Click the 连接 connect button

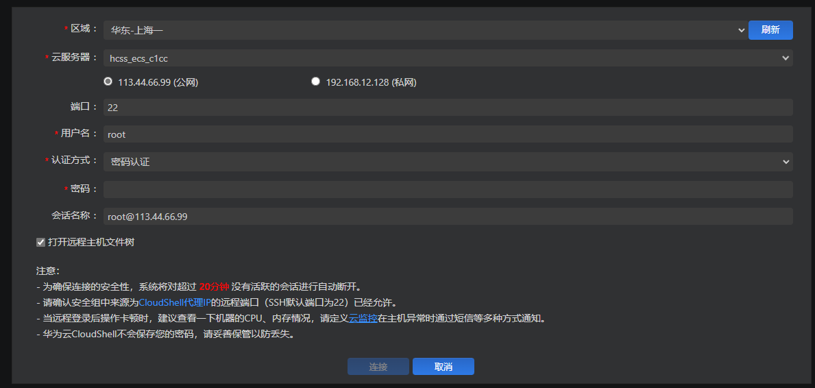(x=378, y=367)
